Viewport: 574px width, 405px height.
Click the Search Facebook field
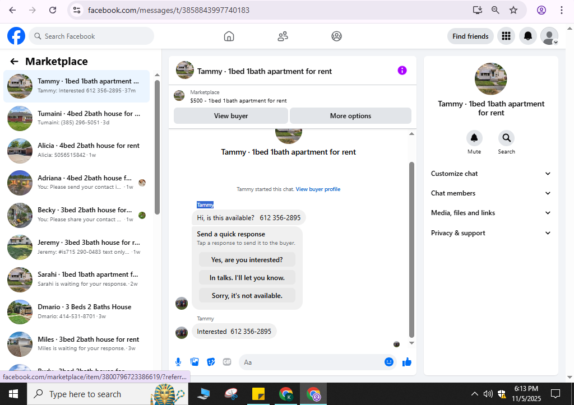pos(91,36)
